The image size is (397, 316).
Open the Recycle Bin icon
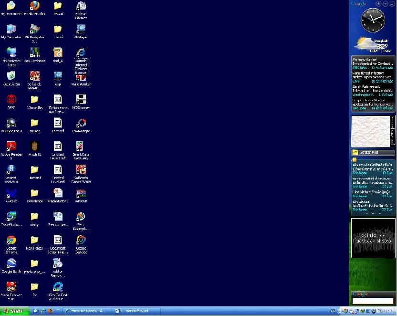[x=11, y=76]
